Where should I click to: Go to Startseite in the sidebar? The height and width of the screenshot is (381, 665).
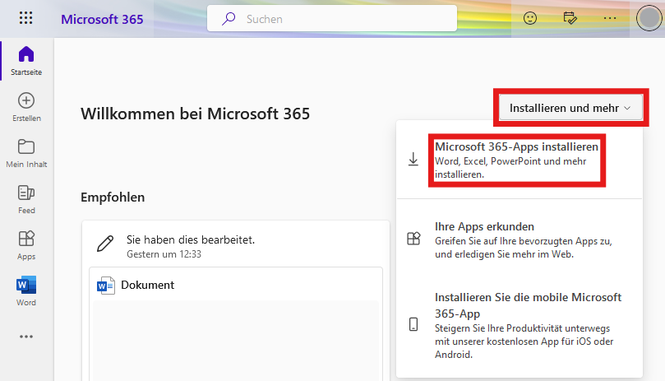(25, 61)
